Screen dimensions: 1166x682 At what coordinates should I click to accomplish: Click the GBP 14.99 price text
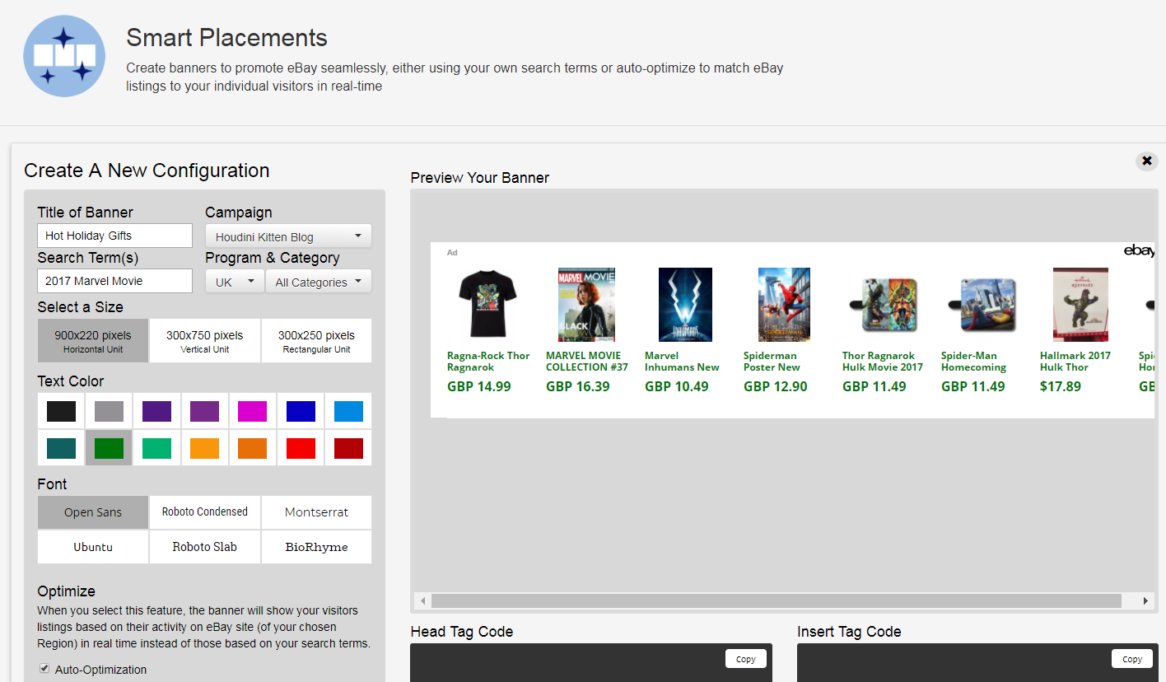pyautogui.click(x=479, y=386)
